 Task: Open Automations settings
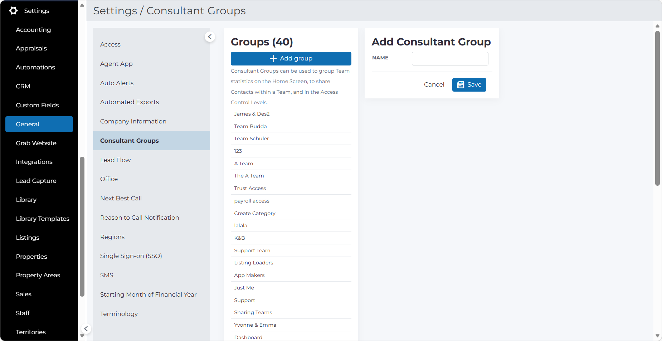point(35,67)
